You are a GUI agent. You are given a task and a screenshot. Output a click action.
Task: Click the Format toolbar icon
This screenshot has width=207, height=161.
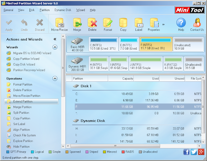[x=108, y=23]
